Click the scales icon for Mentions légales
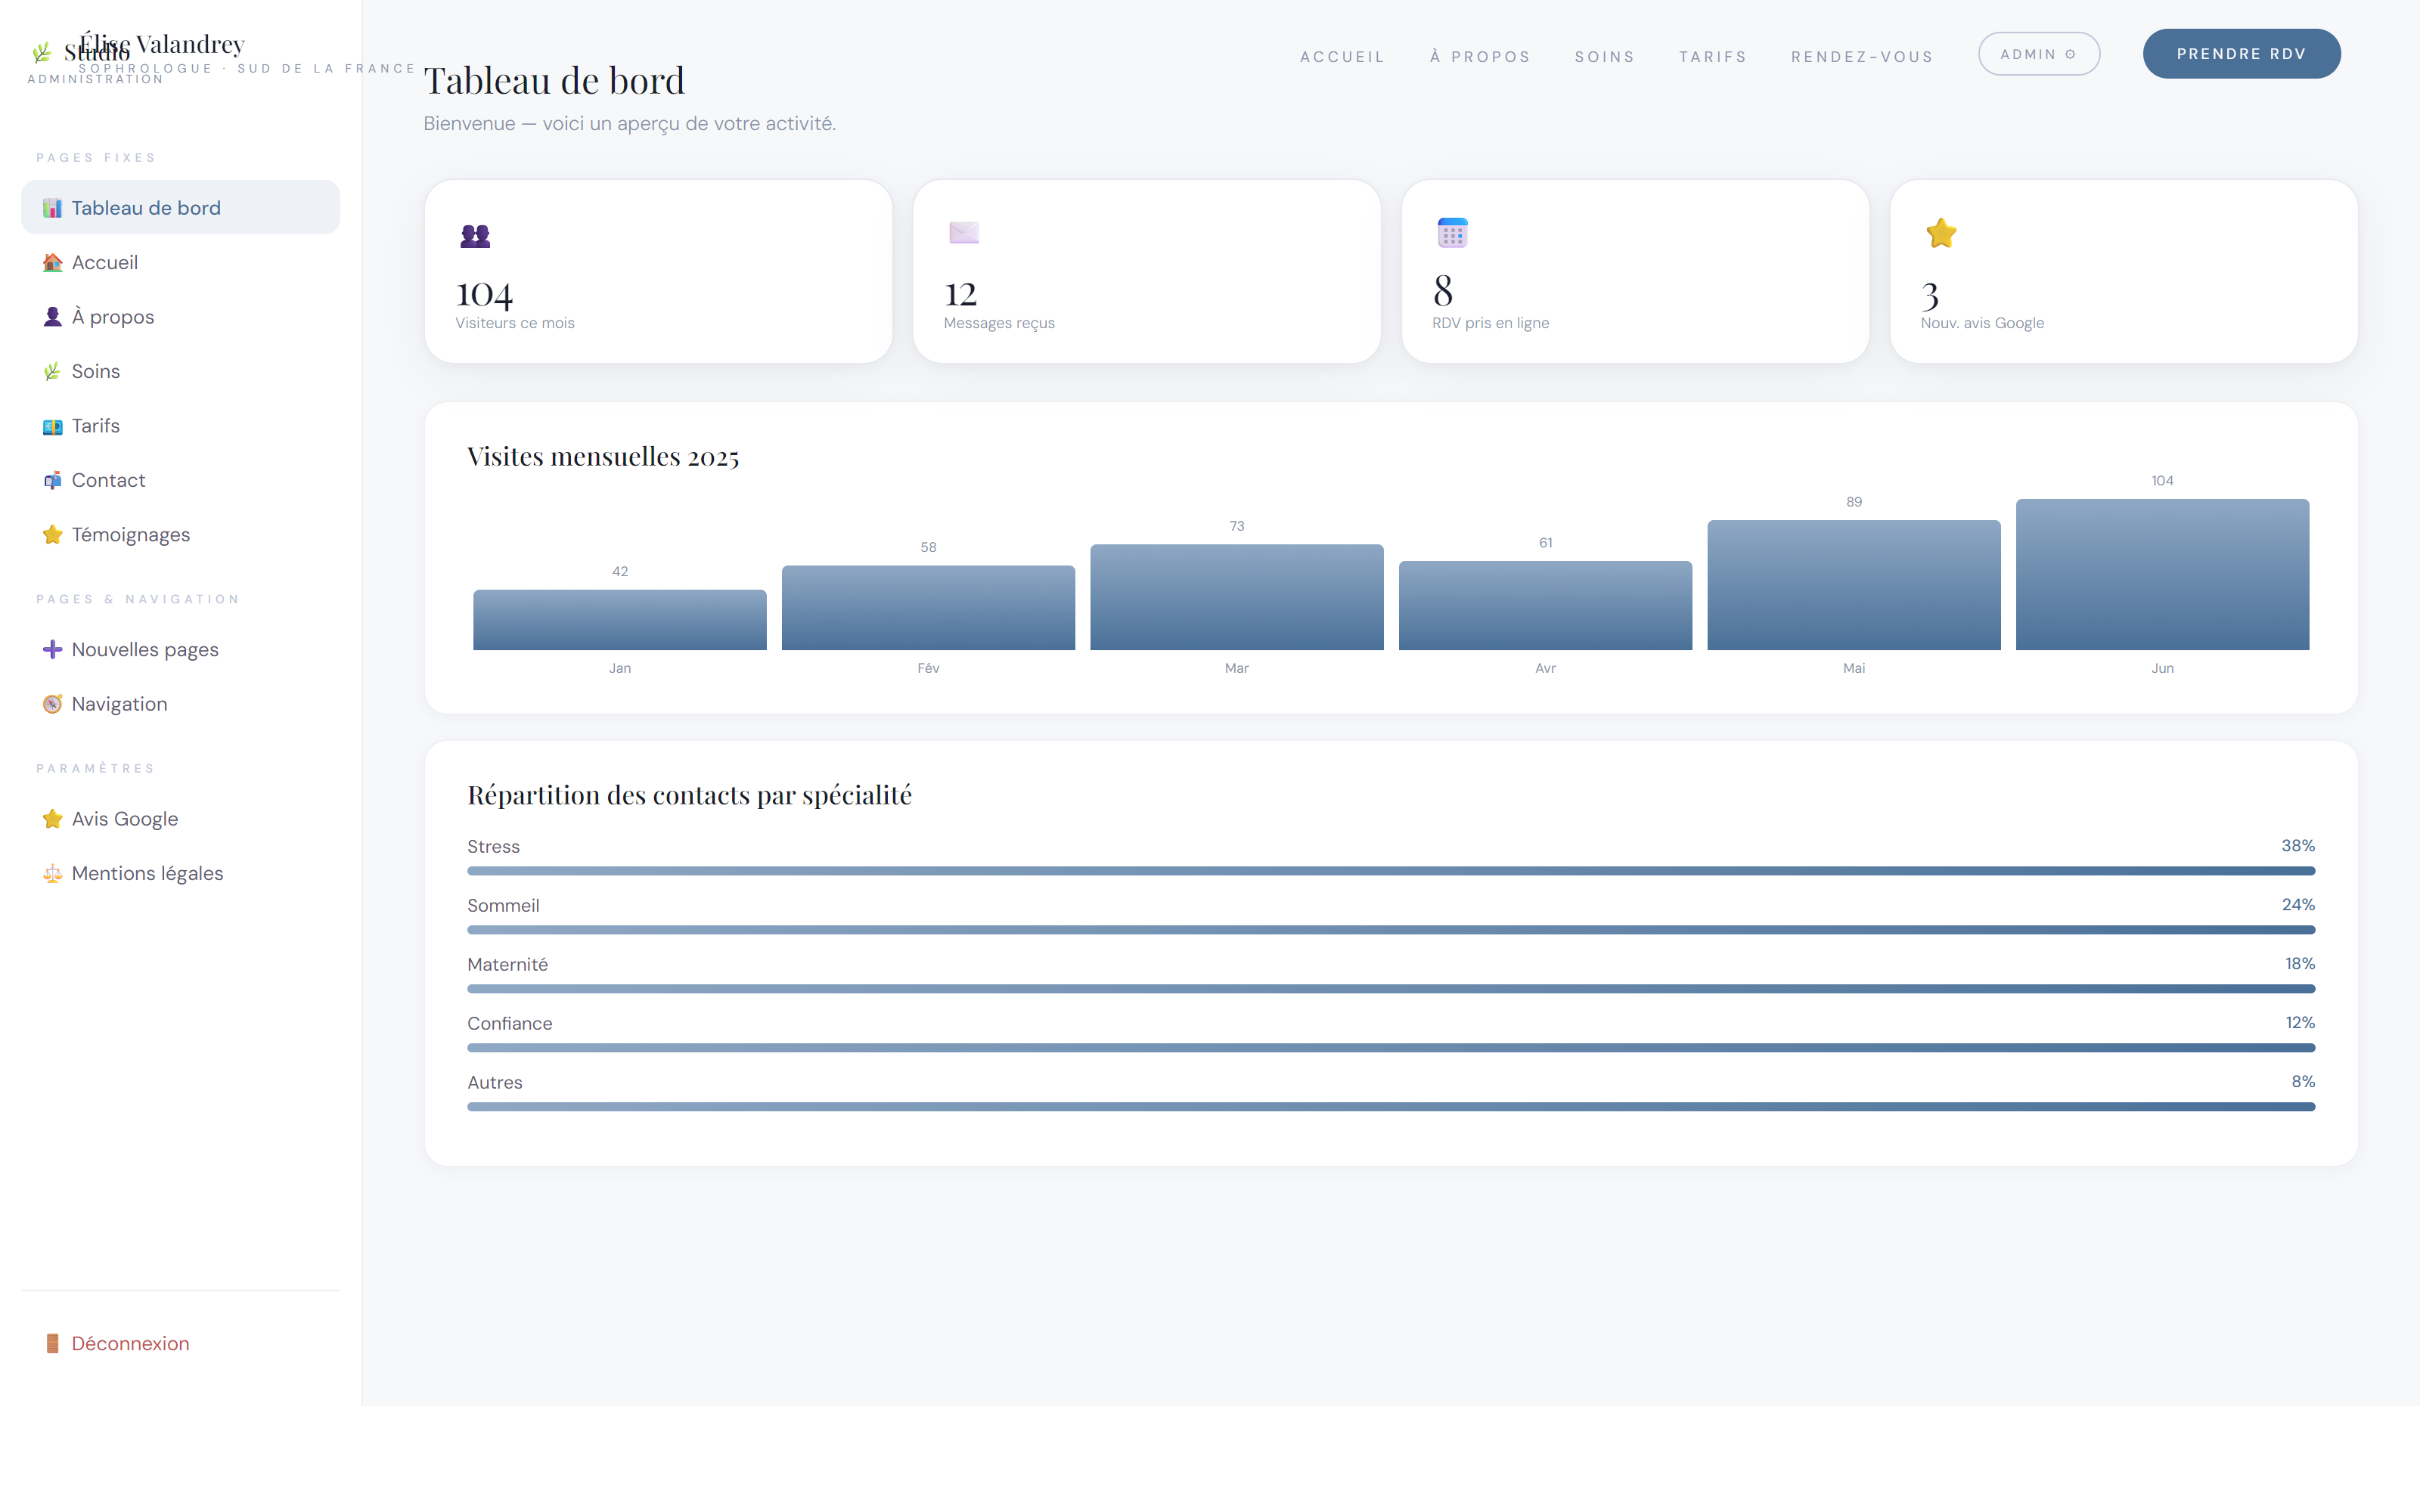Image resolution: width=2420 pixels, height=1512 pixels. coord(52,873)
